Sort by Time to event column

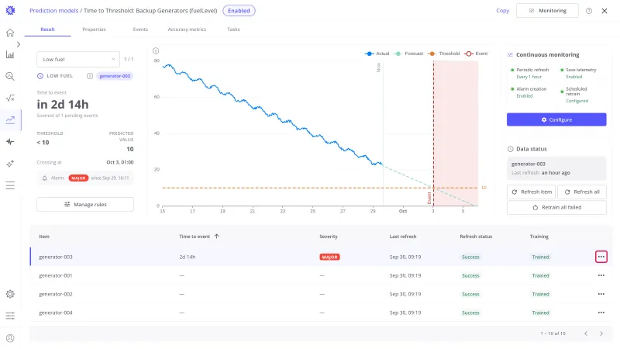(199, 237)
